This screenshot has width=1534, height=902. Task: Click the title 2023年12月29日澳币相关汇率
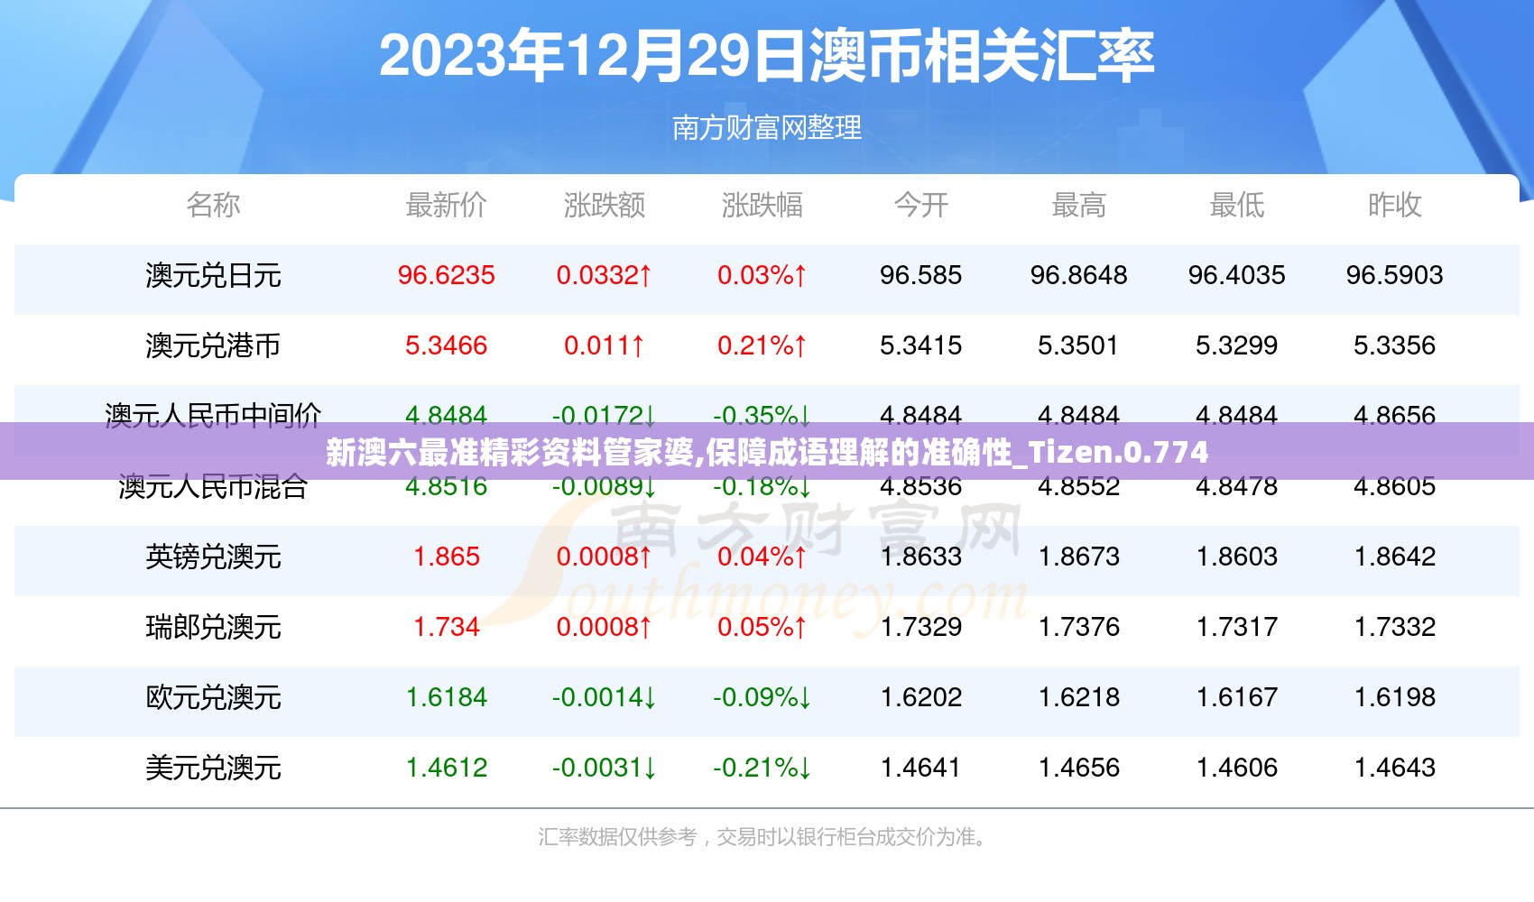point(767,55)
